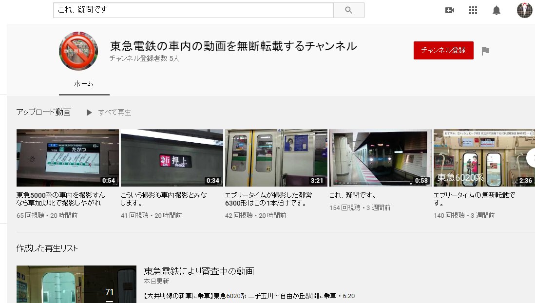Select the ホーム channel tab
535x303 pixels.
pos(84,84)
